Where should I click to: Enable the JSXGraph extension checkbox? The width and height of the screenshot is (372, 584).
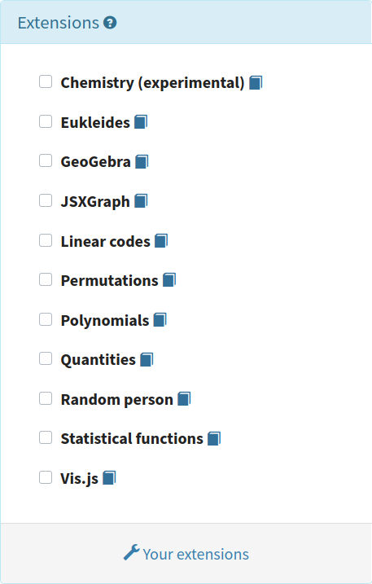[46, 200]
